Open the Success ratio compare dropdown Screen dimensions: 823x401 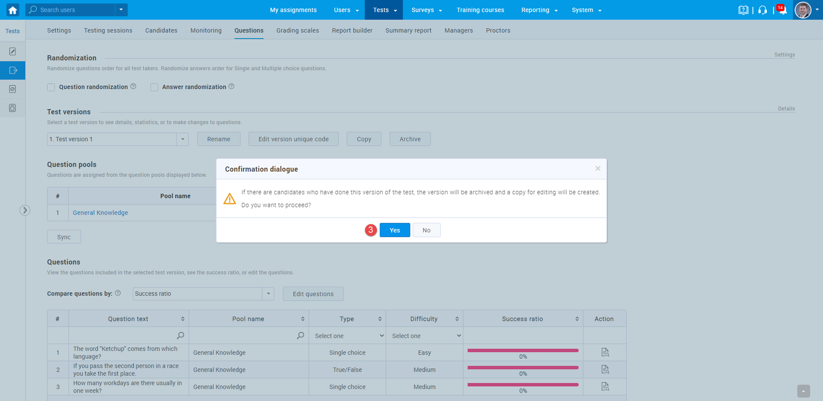click(x=268, y=294)
